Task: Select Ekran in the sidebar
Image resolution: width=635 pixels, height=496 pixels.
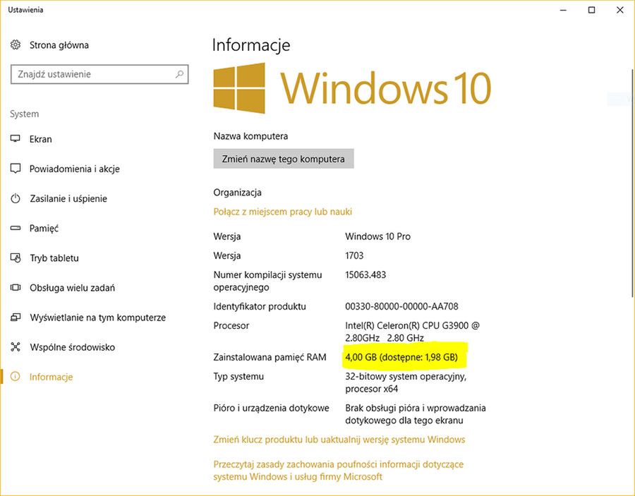Action: (40, 139)
